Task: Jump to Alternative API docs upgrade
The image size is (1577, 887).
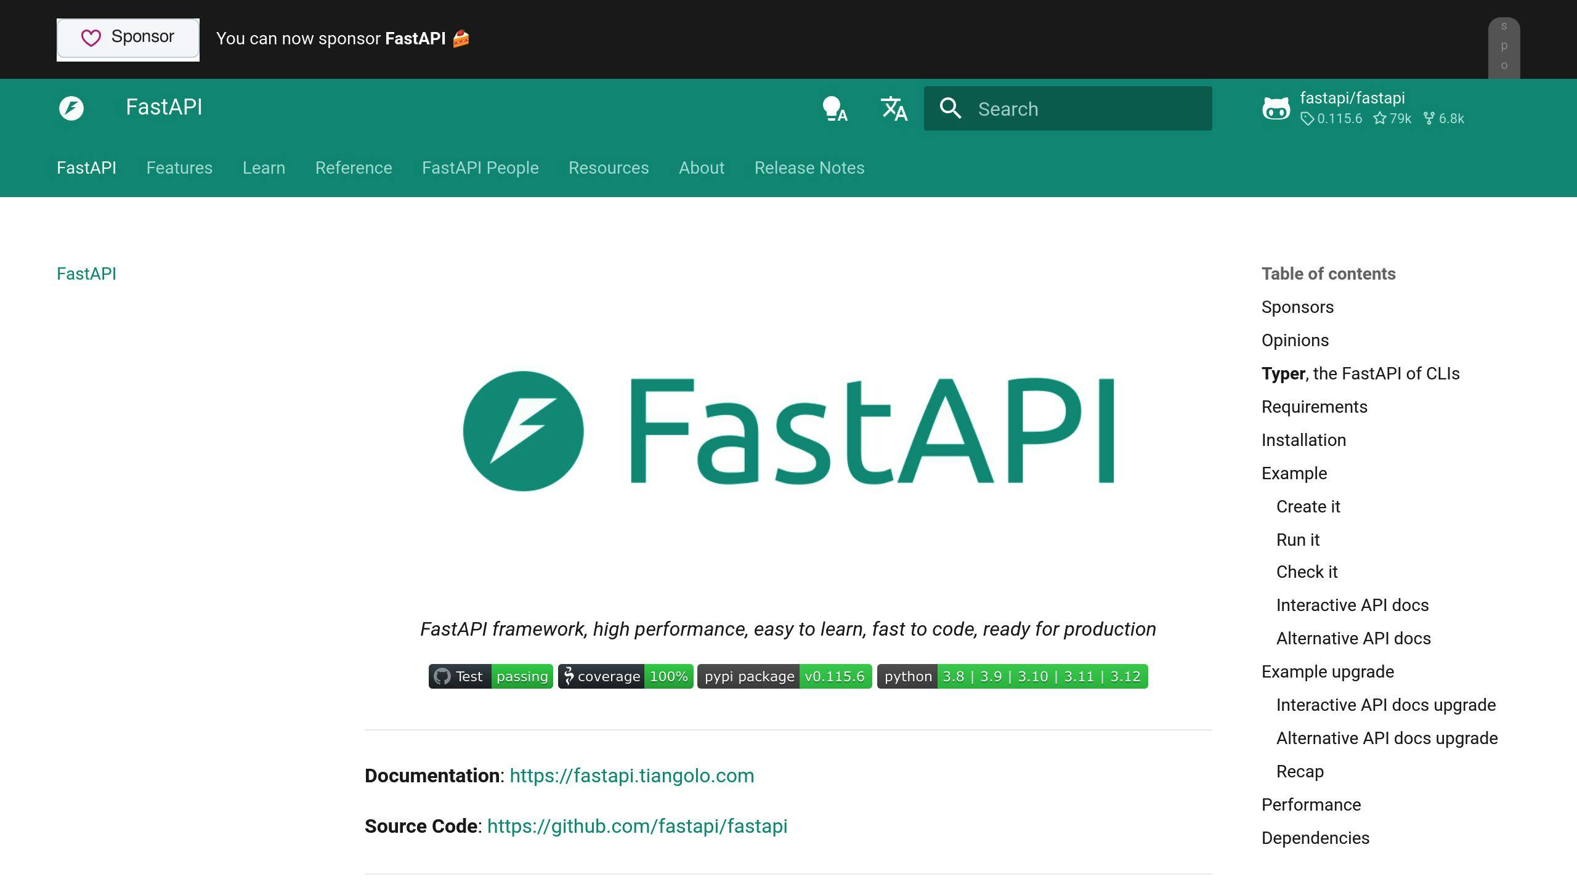Action: [1387, 738]
